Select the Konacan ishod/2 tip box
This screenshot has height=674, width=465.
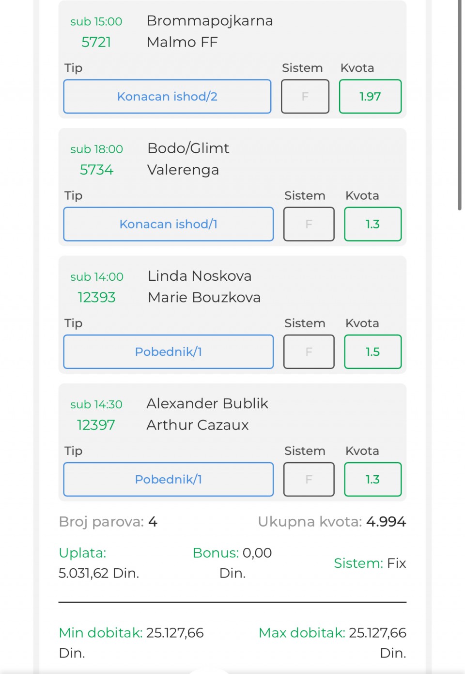tap(167, 96)
